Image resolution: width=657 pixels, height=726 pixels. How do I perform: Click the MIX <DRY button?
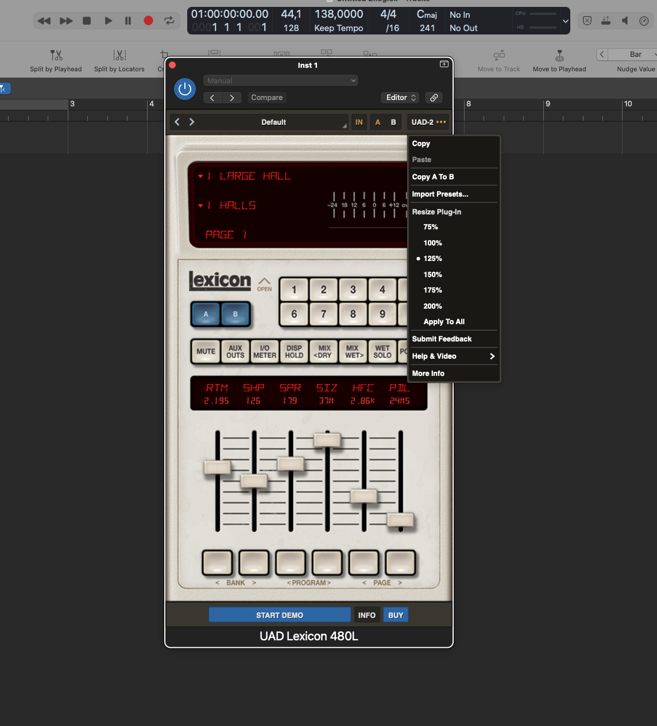point(324,351)
